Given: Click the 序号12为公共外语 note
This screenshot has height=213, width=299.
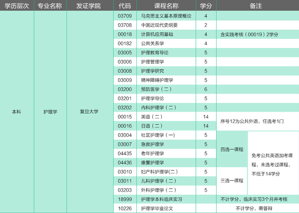Looking at the screenshot, I should (x=252, y=121).
